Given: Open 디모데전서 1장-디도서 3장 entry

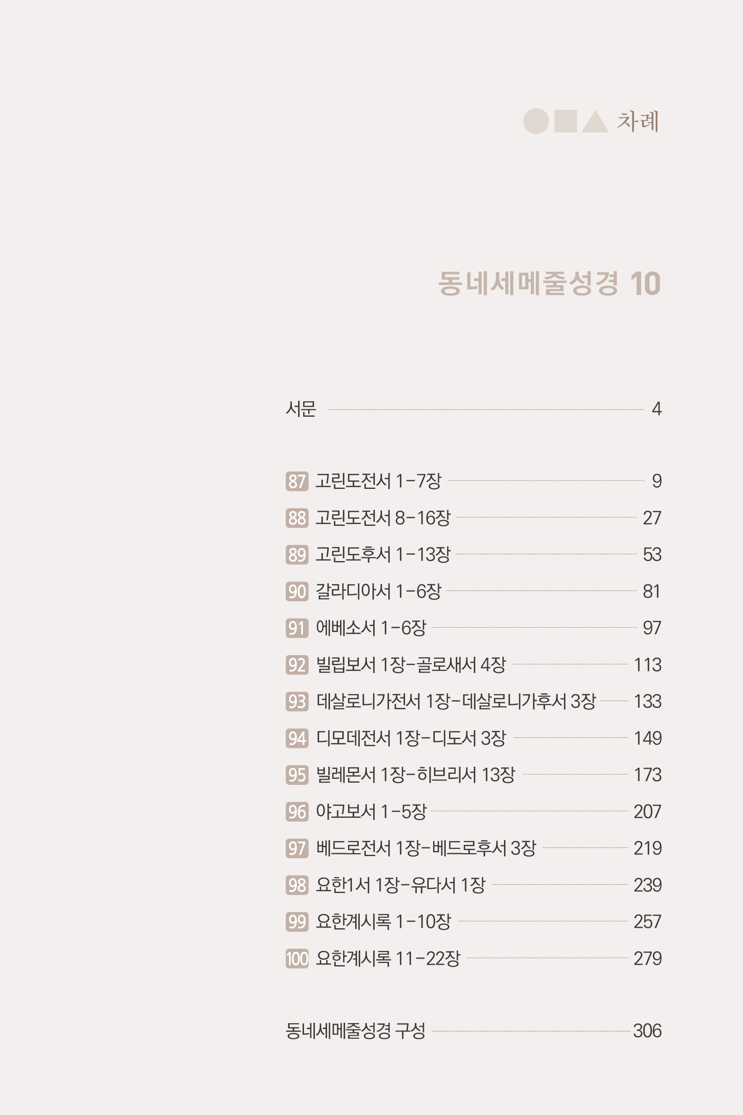Looking at the screenshot, I should (411, 738).
